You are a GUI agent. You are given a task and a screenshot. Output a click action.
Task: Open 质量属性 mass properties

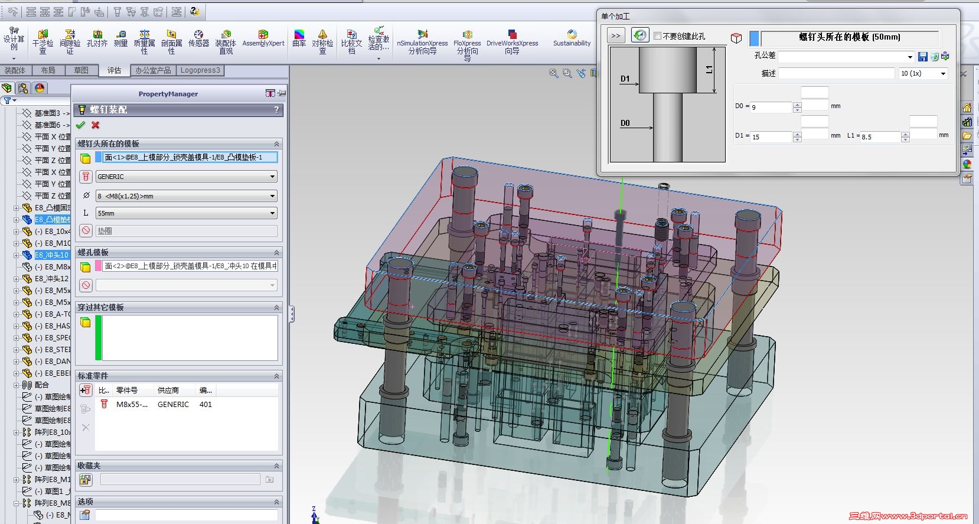(144, 42)
